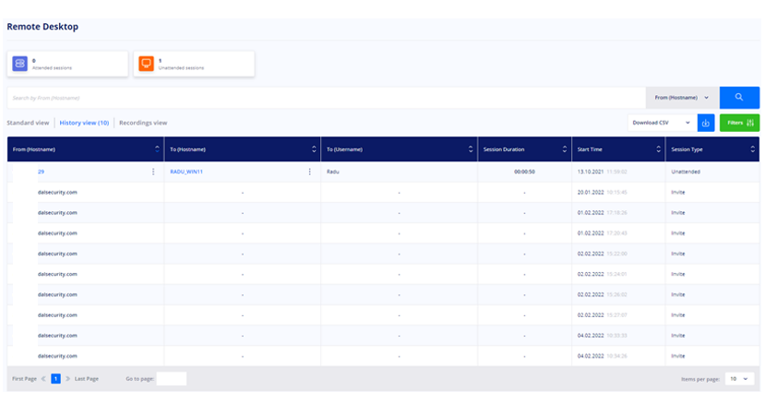Viewport: 765px width, 402px height.
Task: Select the History view (10) tab
Action: (84, 123)
